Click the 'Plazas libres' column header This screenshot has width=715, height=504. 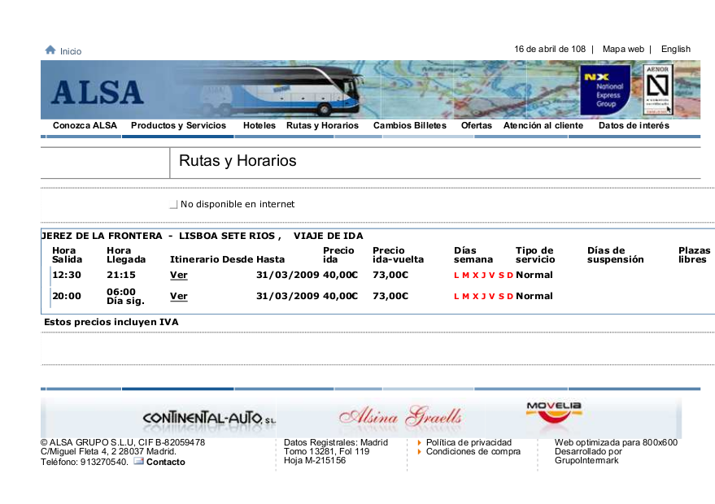pyautogui.click(x=694, y=255)
